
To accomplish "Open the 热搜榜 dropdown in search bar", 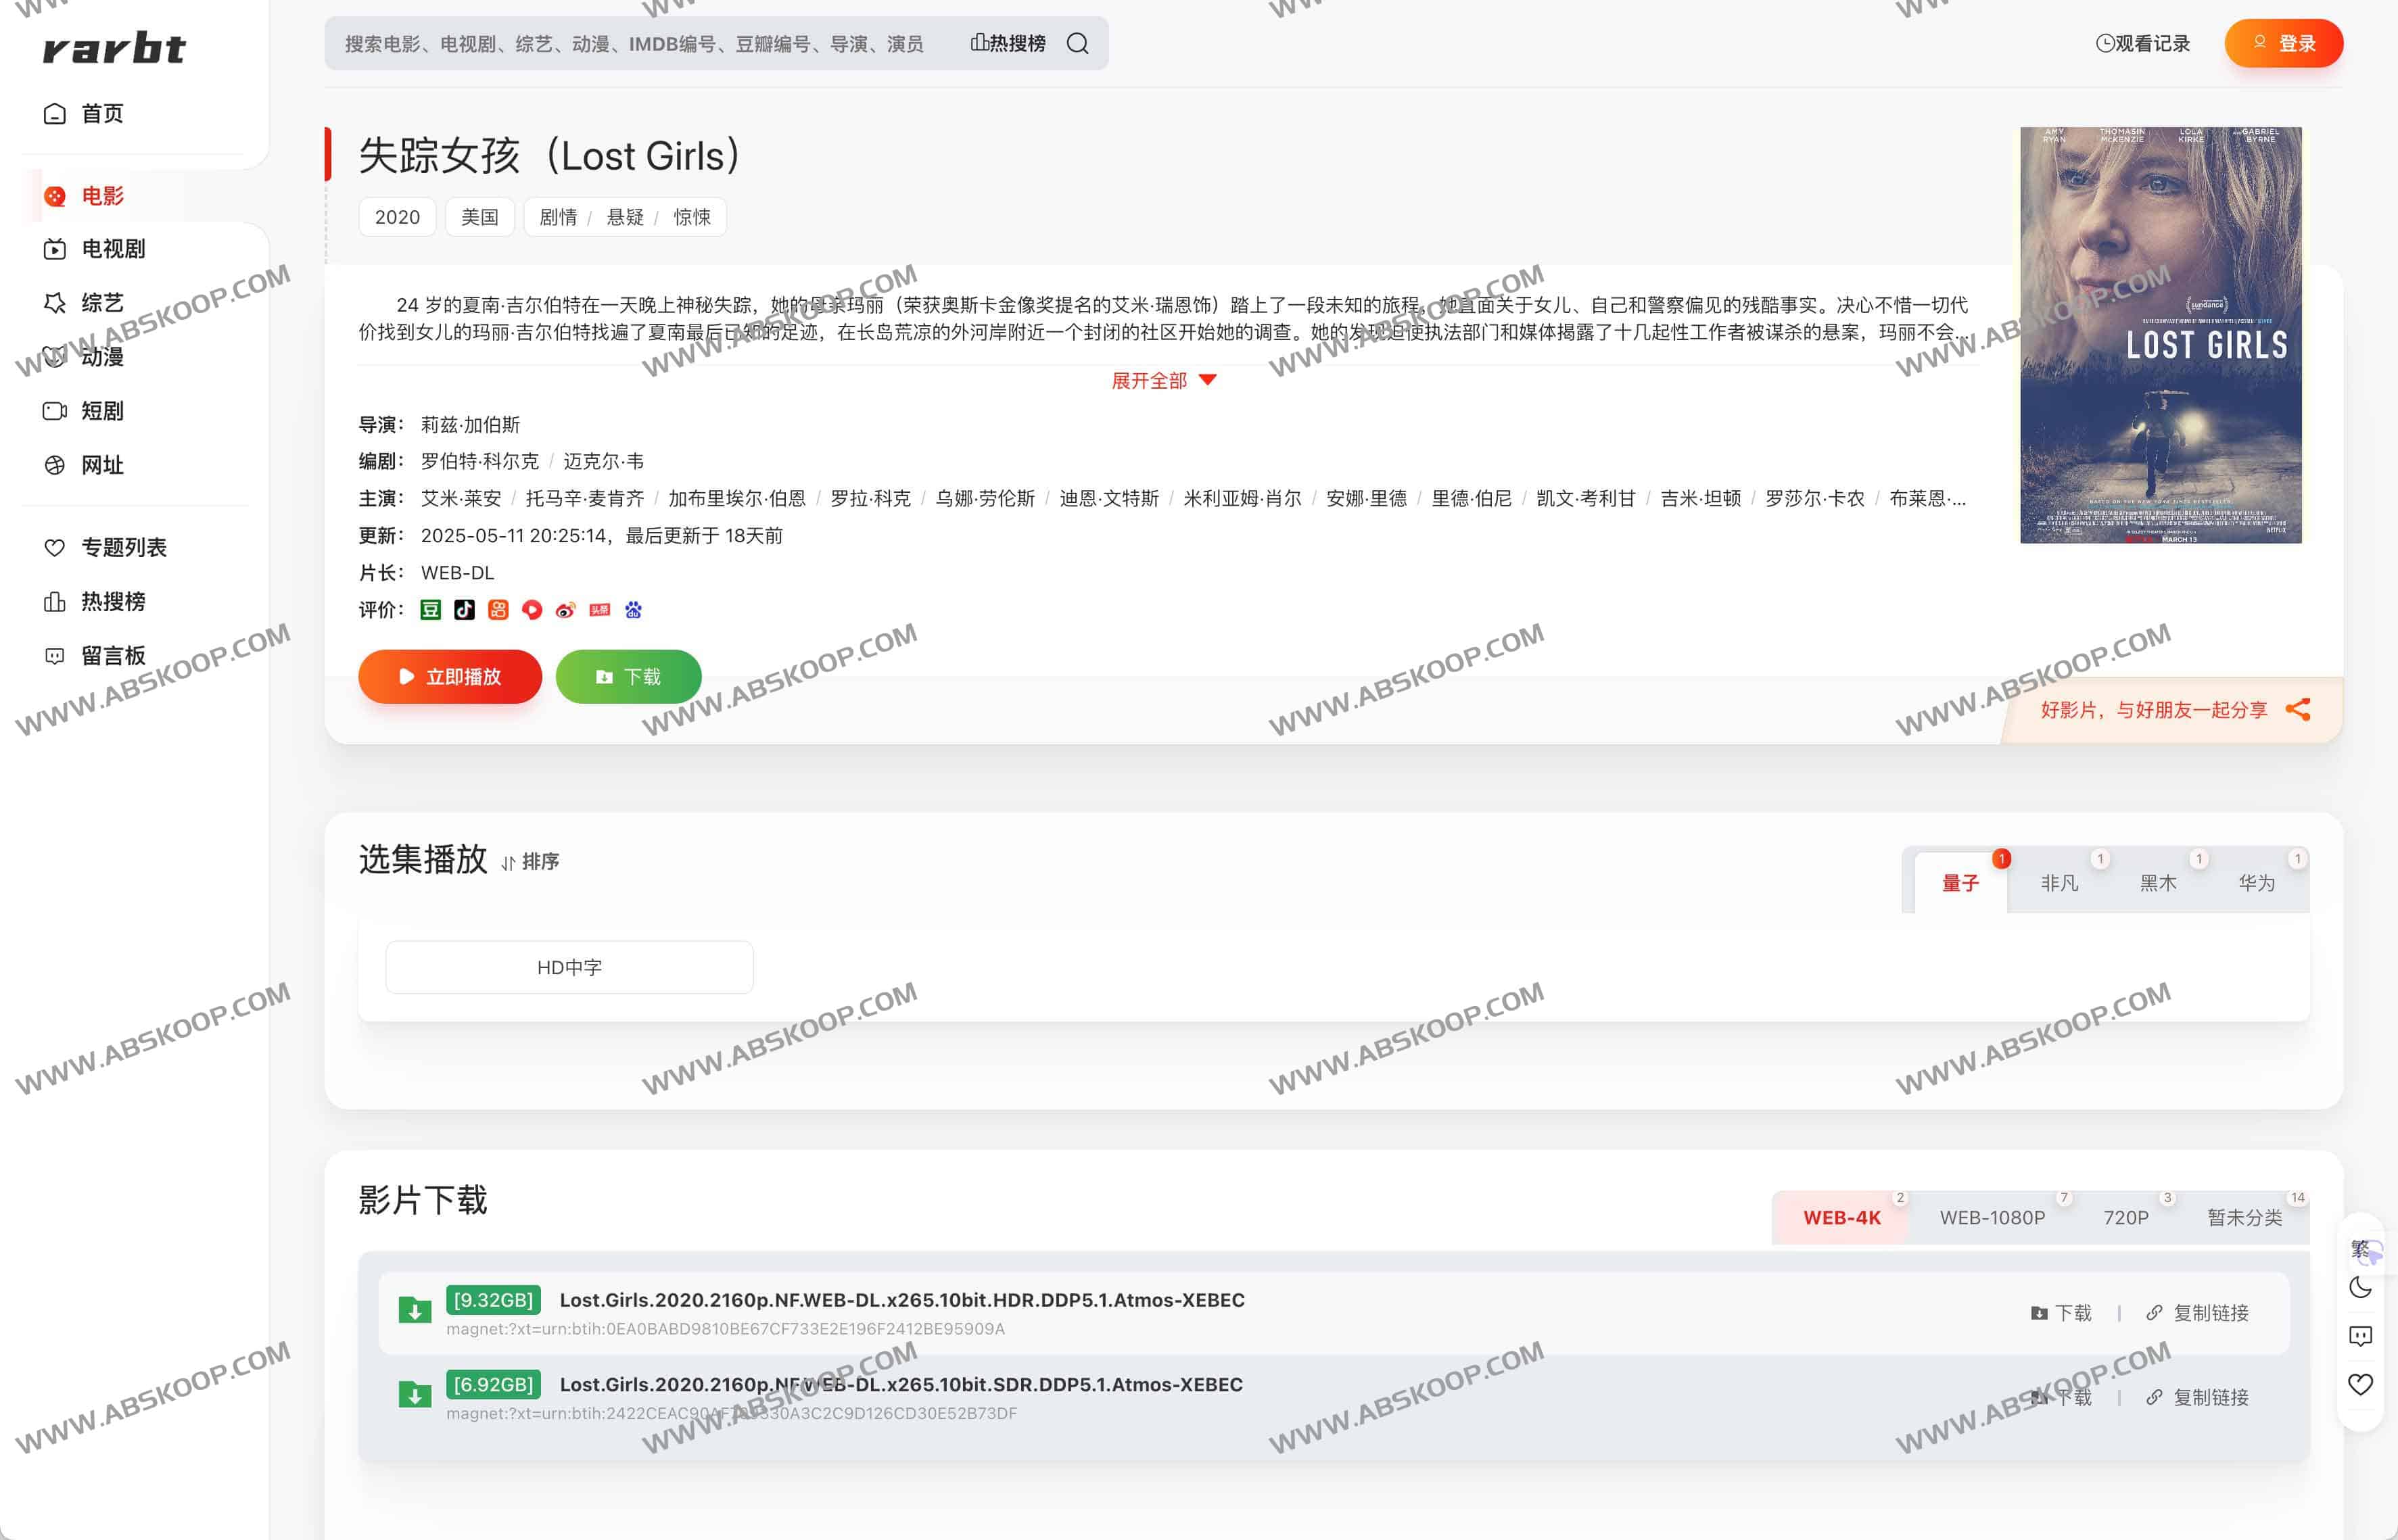I will point(1008,43).
